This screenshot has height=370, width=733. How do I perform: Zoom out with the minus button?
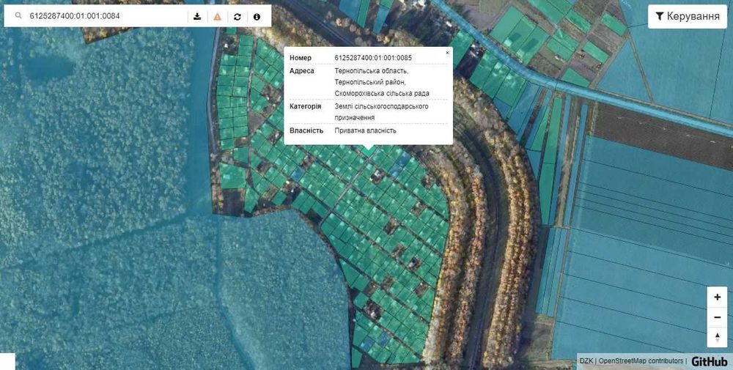[717, 318]
